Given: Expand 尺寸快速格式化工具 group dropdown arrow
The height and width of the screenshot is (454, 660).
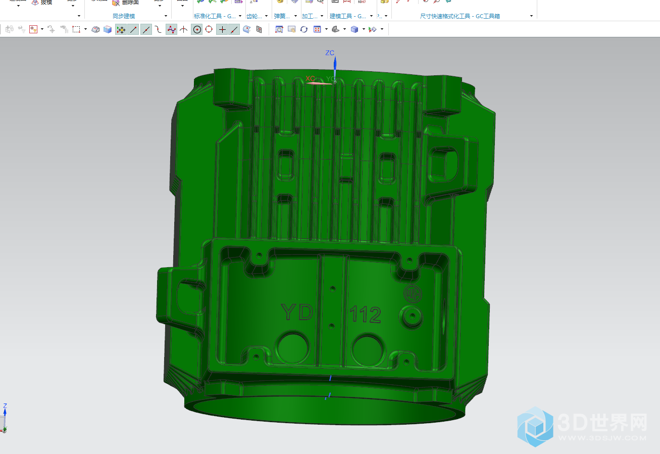Looking at the screenshot, I should point(531,16).
